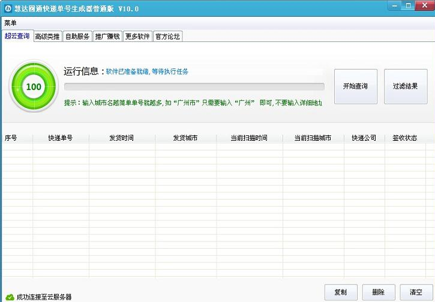Sort by the 快递单号 column header
The width and height of the screenshot is (435, 302).
tap(61, 138)
